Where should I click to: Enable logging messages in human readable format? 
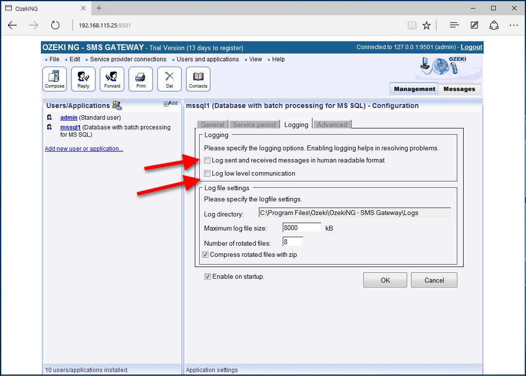click(x=207, y=161)
